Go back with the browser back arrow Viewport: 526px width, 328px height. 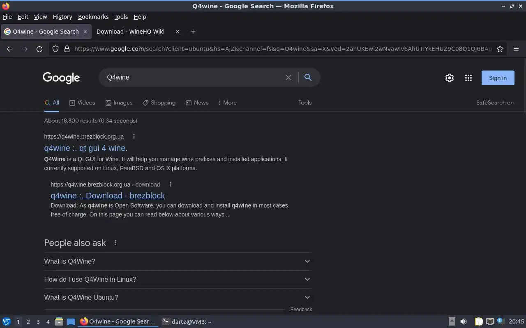[10, 49]
